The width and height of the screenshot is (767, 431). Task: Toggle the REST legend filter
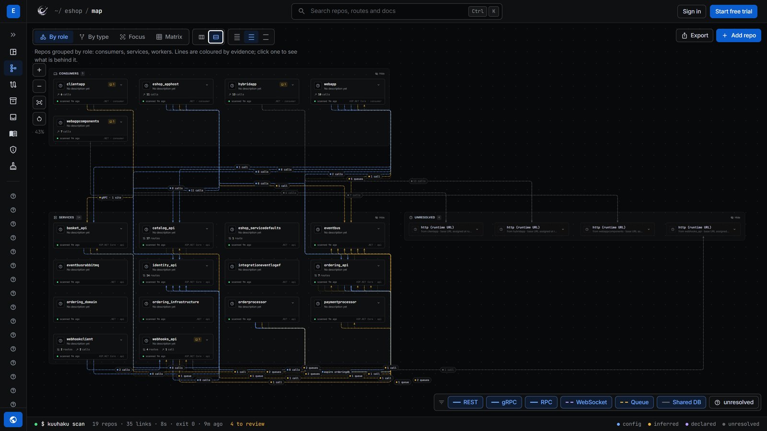(x=465, y=402)
